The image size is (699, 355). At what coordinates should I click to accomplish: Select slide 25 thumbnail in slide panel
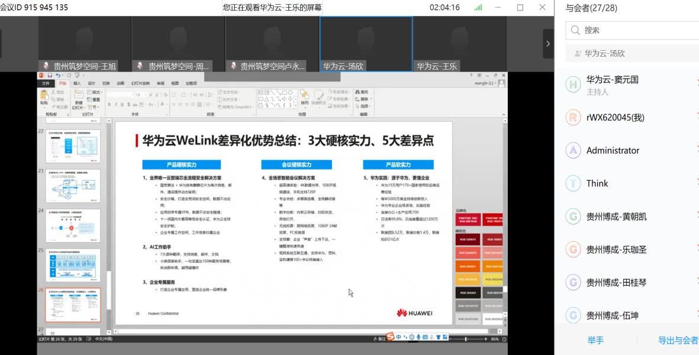click(x=73, y=265)
